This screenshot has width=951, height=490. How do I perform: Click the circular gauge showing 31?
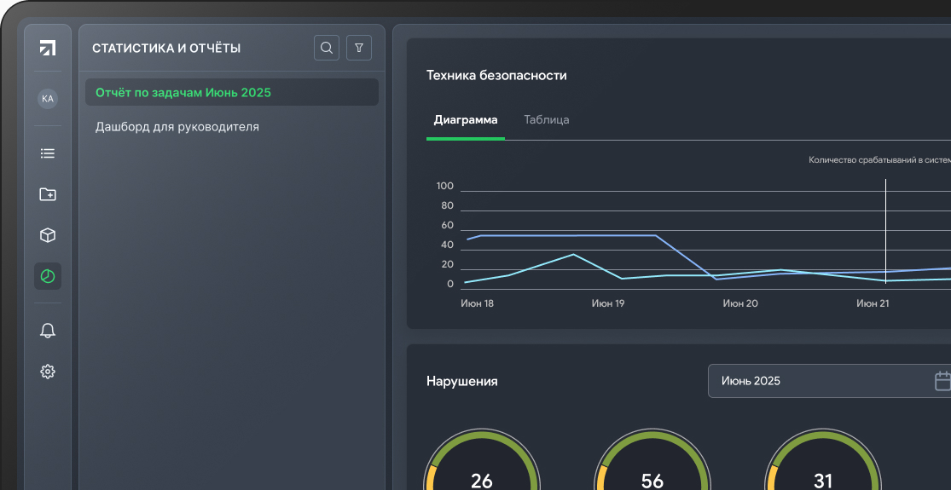coord(822,464)
